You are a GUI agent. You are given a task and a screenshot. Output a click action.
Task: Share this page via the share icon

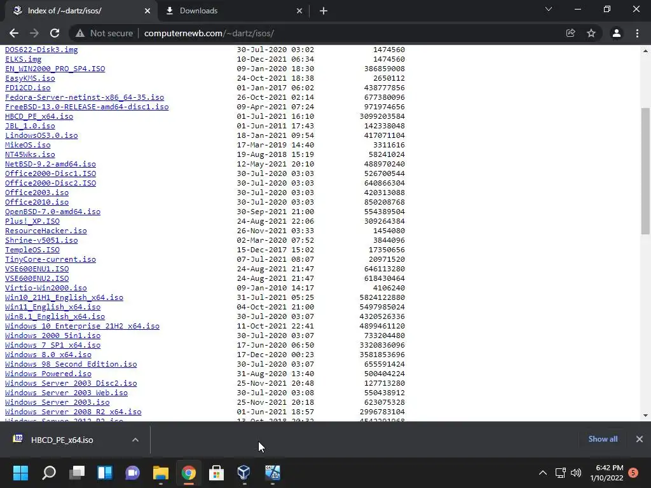point(570,33)
